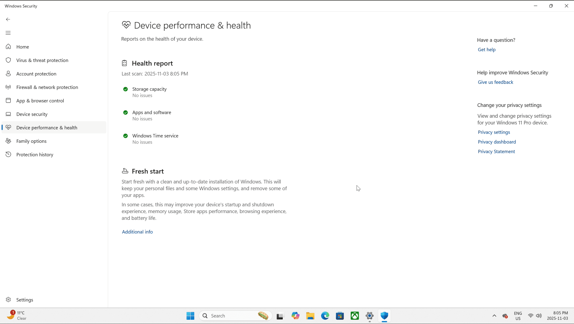Screen dimensions: 574x324
Task: Show hidden system tray icons chevron
Action: pos(494,316)
